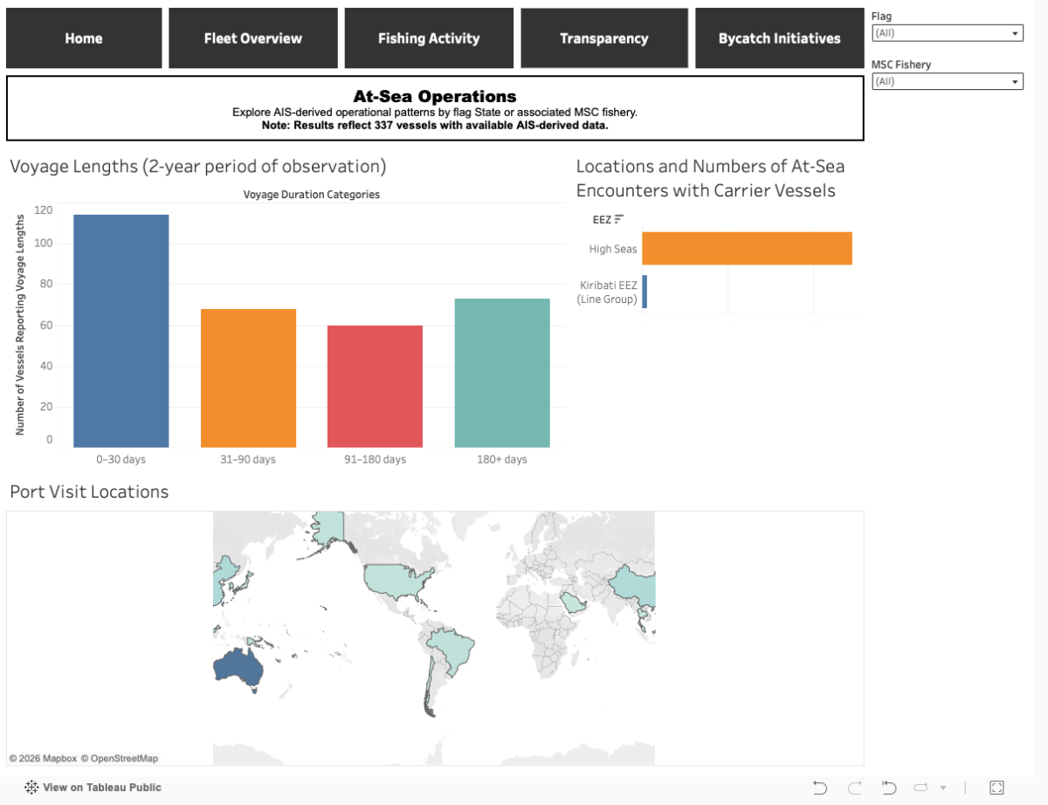Open the Bycatch Initiatives tab

coord(780,38)
